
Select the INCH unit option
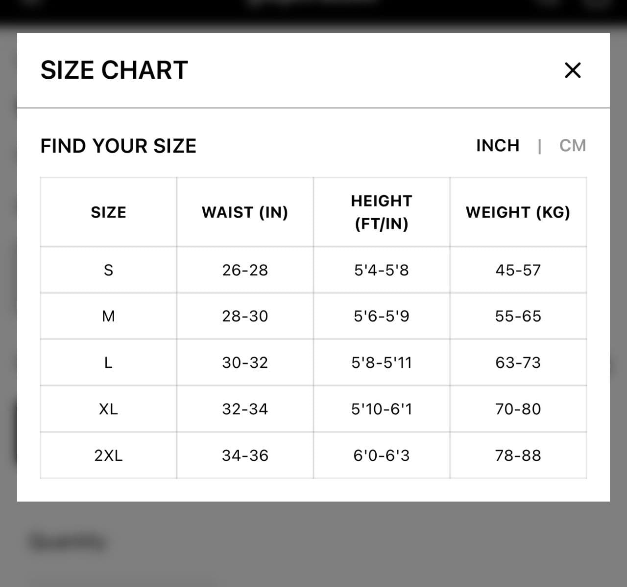498,145
